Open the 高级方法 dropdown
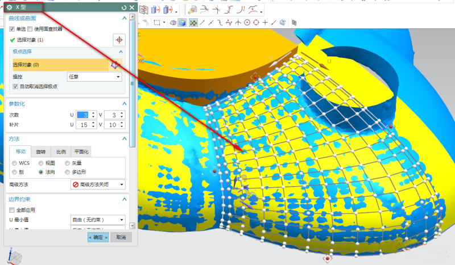Viewport: 455px width, 265px height. [97, 184]
